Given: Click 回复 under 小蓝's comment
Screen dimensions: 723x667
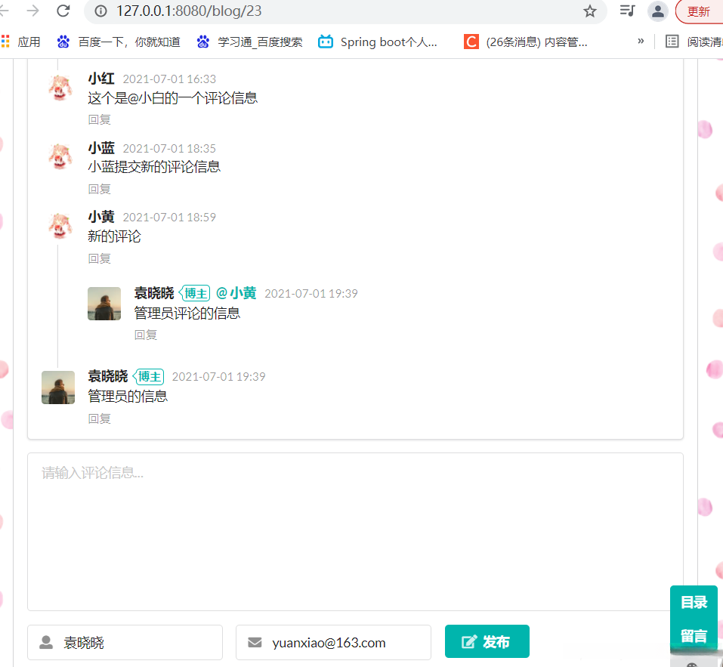Looking at the screenshot, I should [99, 189].
